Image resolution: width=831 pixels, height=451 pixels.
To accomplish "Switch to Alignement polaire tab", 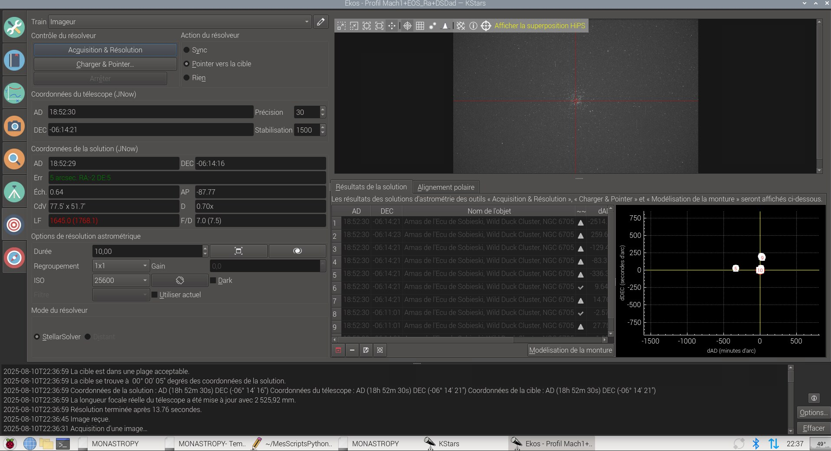I will click(446, 187).
